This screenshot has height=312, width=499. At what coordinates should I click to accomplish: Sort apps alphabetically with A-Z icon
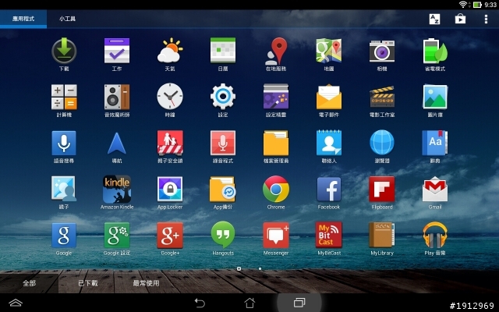tap(434, 19)
